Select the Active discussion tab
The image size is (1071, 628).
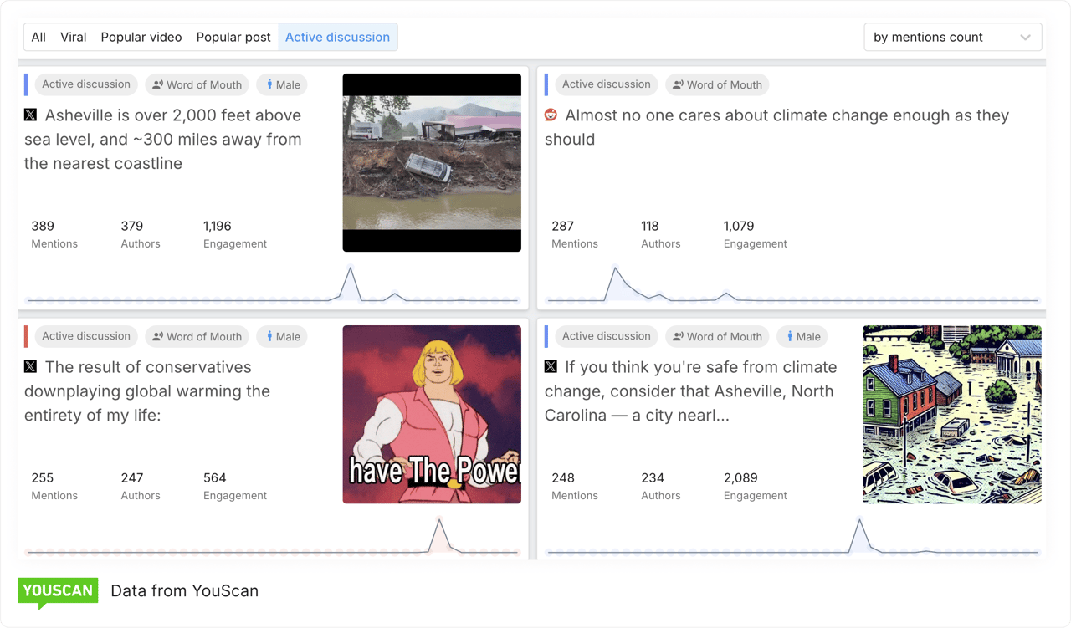337,37
